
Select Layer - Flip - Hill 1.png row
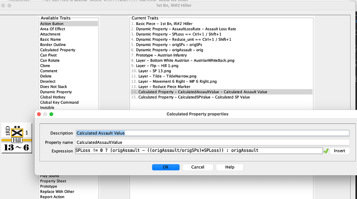221,65
